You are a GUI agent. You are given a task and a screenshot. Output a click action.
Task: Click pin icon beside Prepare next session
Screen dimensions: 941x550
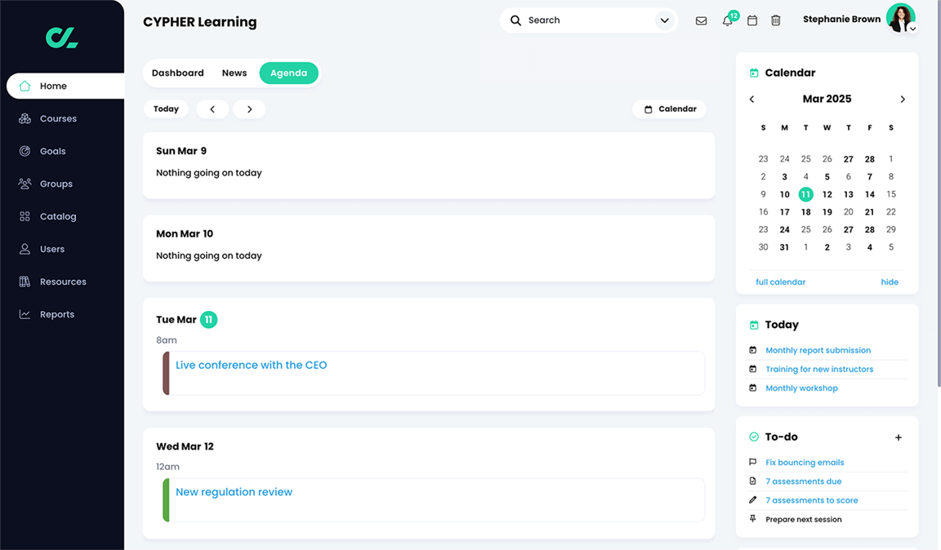tap(752, 519)
